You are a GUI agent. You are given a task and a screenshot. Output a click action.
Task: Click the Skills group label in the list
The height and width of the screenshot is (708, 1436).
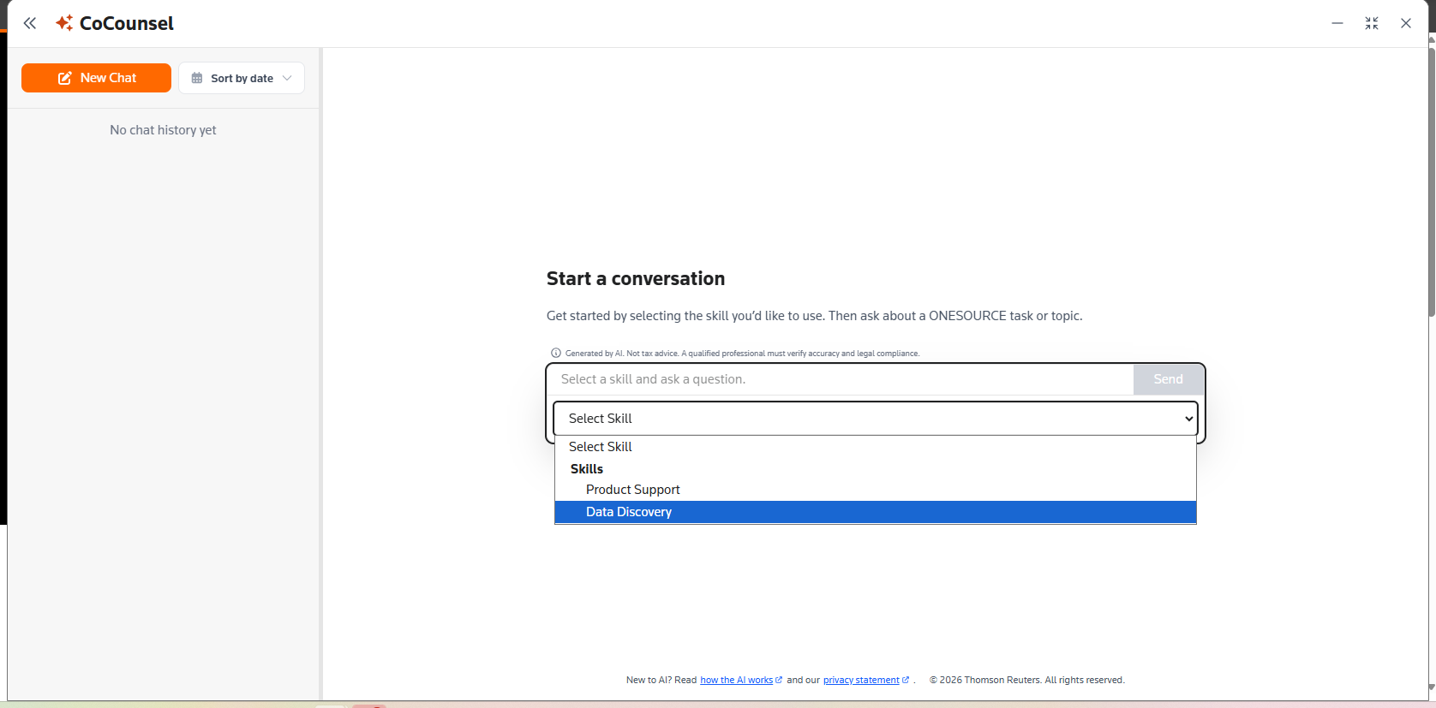[587, 469]
